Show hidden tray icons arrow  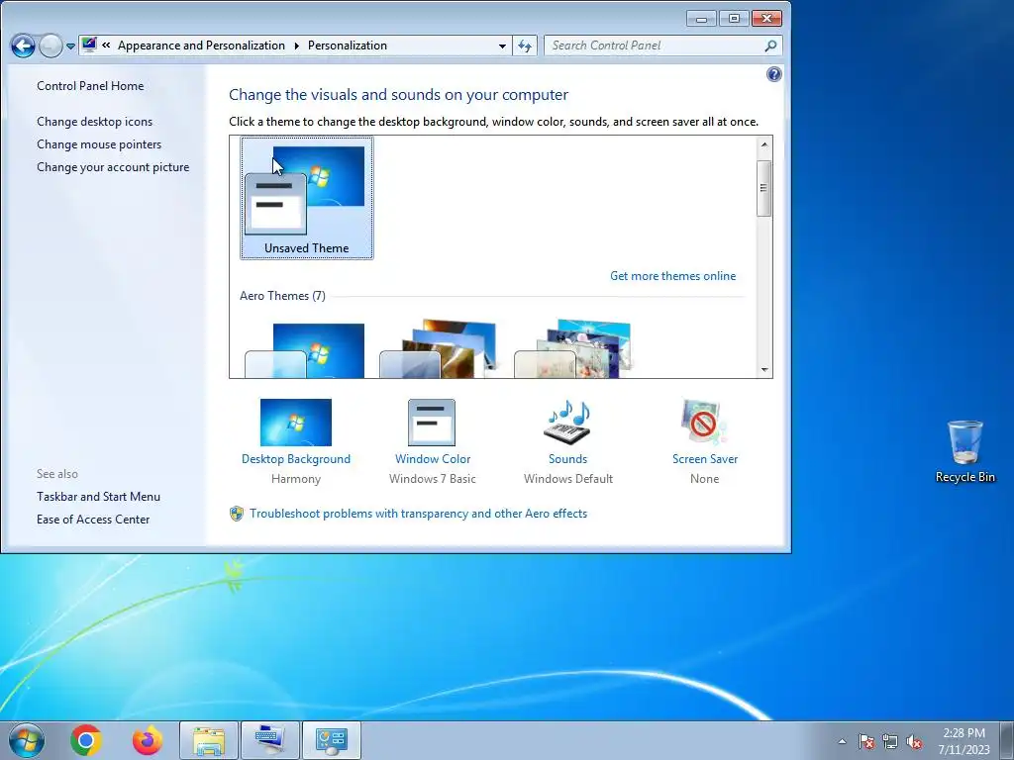tap(842, 741)
